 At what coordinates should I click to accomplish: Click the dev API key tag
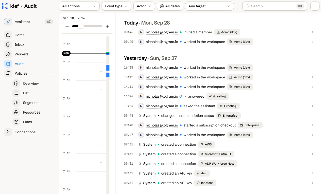[x=202, y=173]
